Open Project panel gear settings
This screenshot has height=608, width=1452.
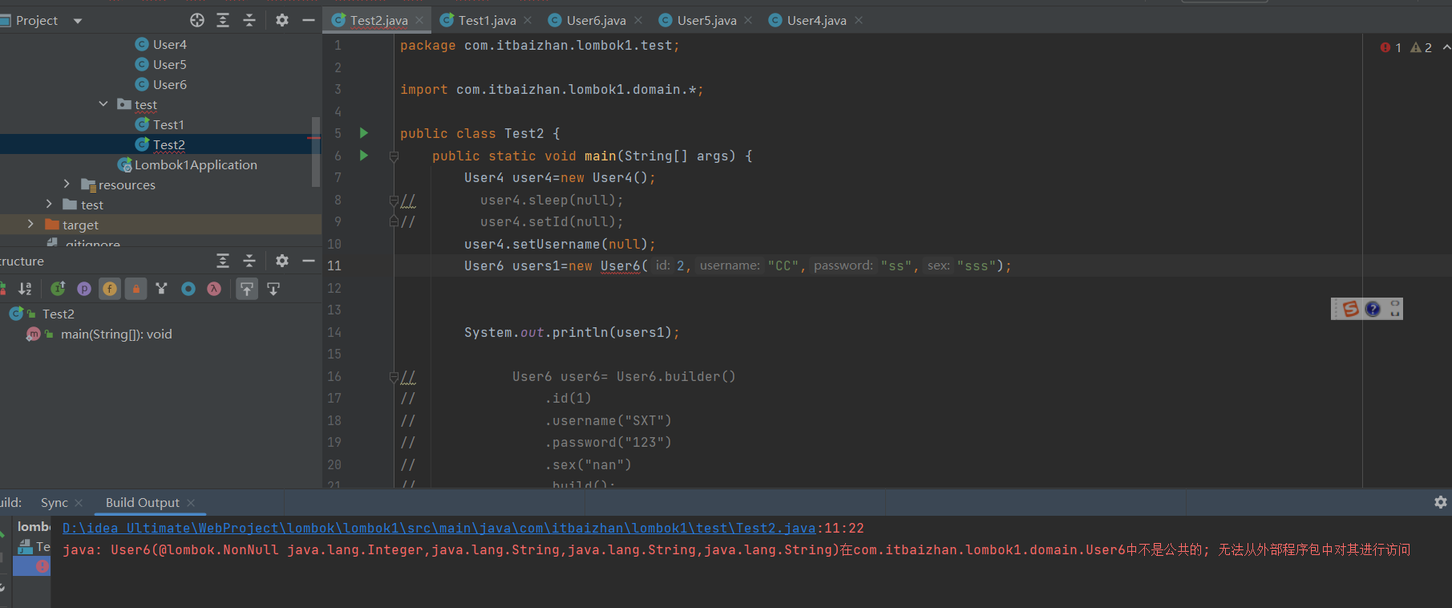[x=282, y=20]
